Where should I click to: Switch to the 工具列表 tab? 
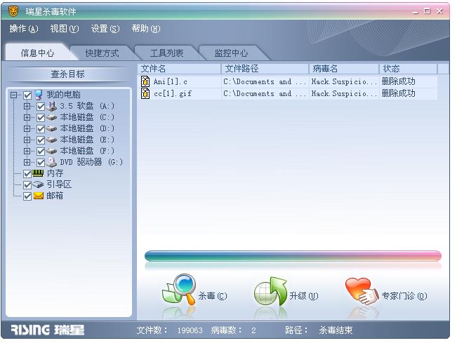tap(166, 53)
